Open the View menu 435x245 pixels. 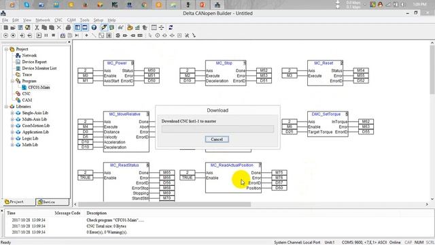(x=27, y=20)
